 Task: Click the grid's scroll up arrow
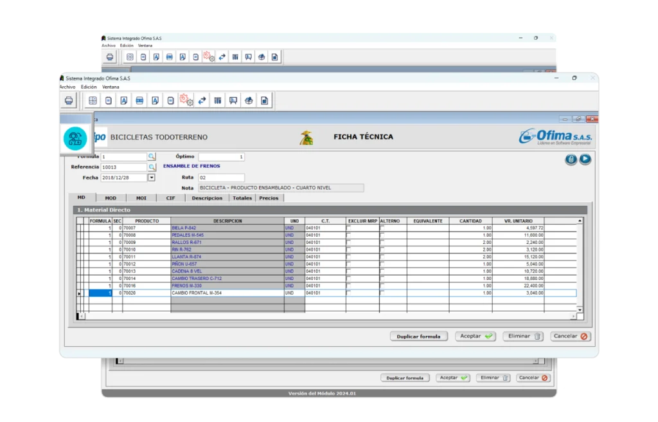click(580, 221)
